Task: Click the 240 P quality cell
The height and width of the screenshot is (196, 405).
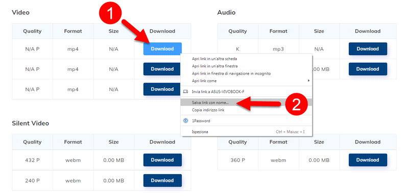Action: 32,181
